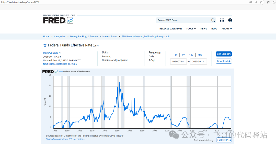Click the Source: Board of Governors text
This screenshot has width=276, height=146.
[x=85, y=136]
